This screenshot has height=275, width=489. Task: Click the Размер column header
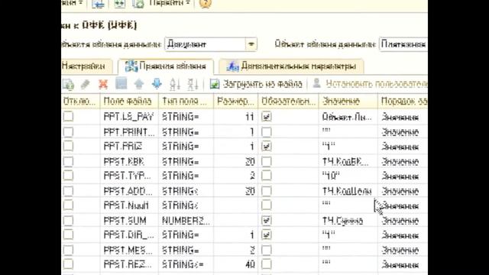(x=236, y=102)
